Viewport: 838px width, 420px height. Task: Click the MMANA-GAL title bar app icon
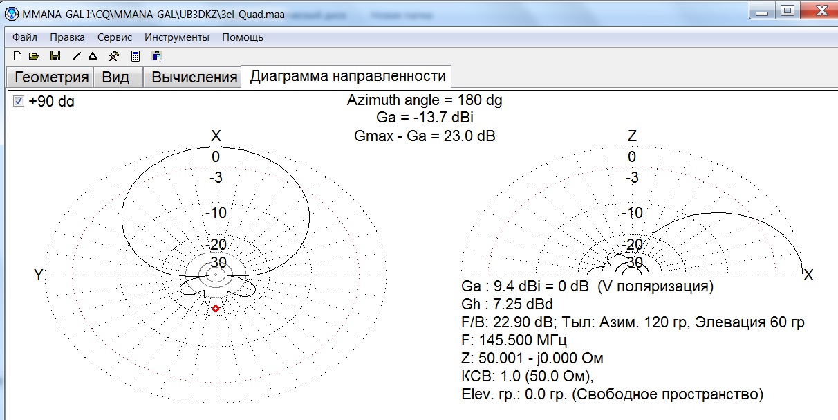coord(11,13)
